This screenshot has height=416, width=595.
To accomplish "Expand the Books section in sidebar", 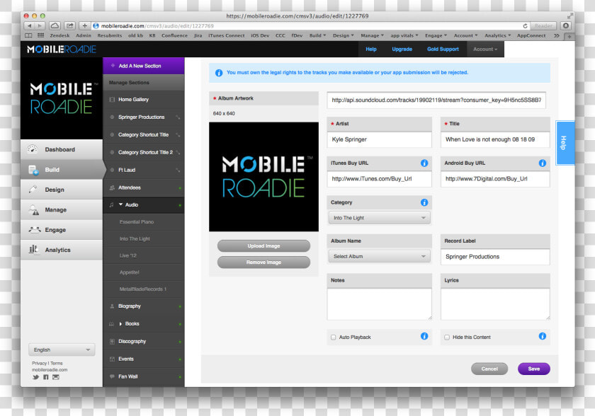I will click(x=120, y=323).
